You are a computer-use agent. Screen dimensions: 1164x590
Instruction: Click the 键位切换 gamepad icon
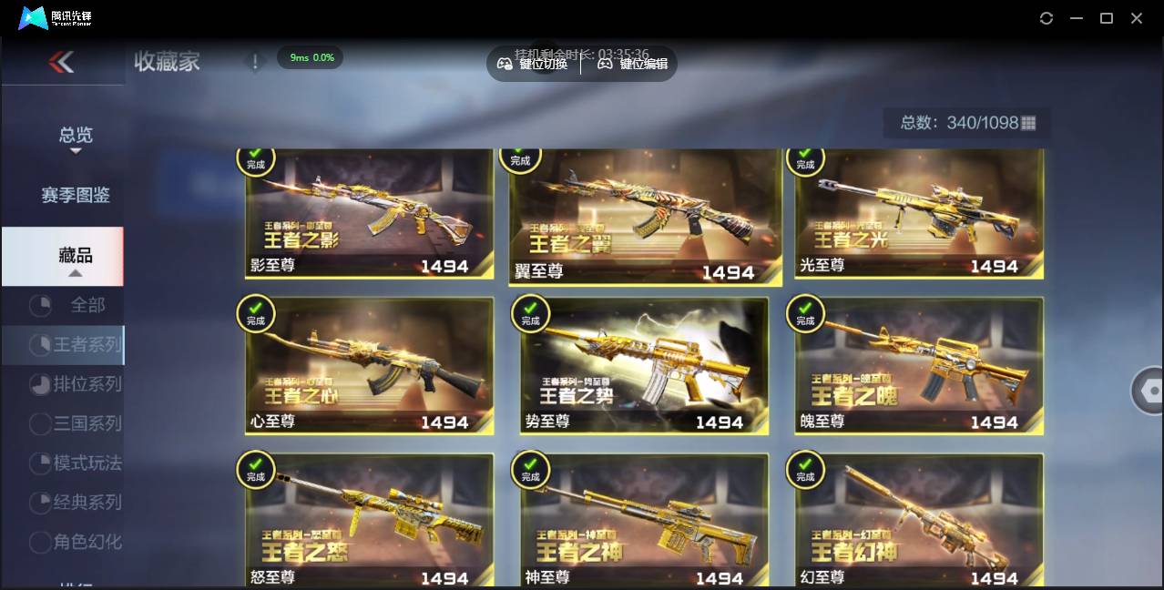(x=505, y=64)
